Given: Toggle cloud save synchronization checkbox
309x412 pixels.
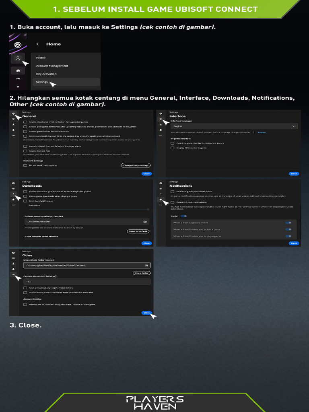Looking at the screenshot, I should coord(25,122).
